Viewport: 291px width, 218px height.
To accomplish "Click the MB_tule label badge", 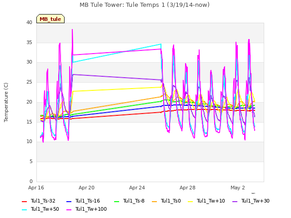I will 50,19.
